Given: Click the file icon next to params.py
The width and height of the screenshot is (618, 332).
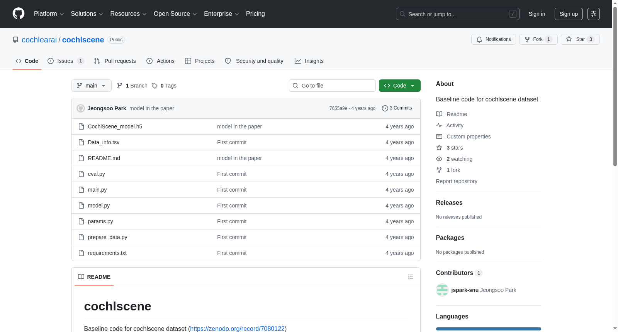Looking at the screenshot, I should pyautogui.click(x=81, y=221).
